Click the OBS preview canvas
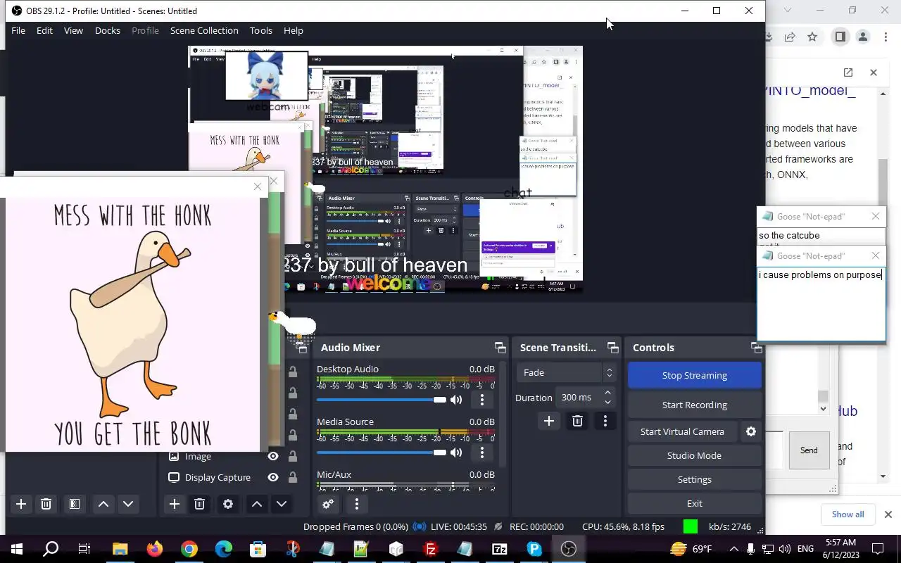This screenshot has width=901, height=563. coord(385,169)
